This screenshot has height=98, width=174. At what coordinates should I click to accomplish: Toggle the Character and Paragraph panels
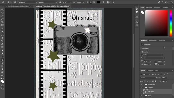point(108,2)
